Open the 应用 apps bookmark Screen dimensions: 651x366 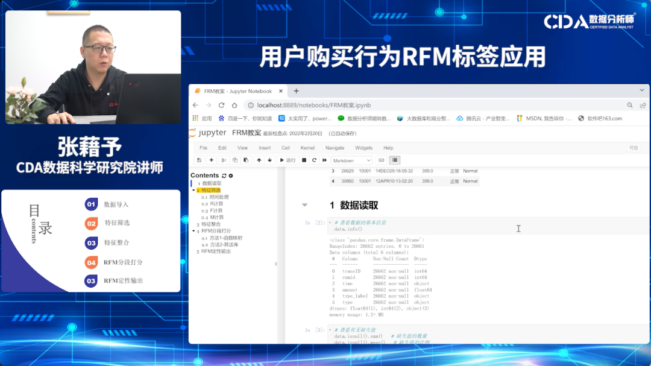[x=202, y=118]
